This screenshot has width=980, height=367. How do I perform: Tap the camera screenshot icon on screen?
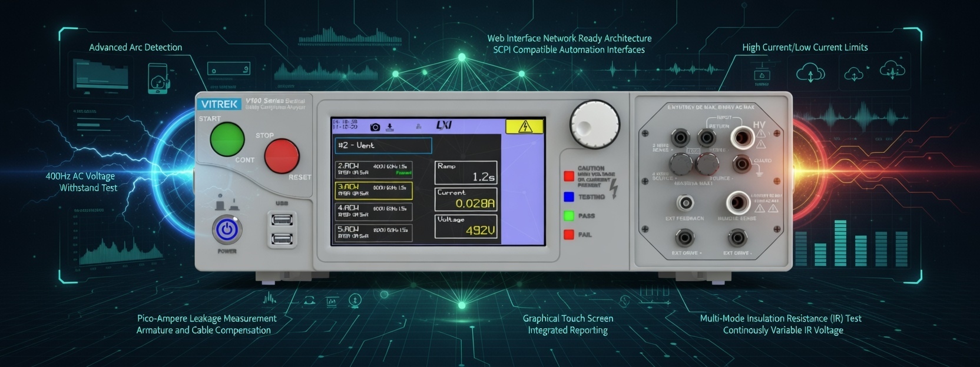[x=375, y=126]
